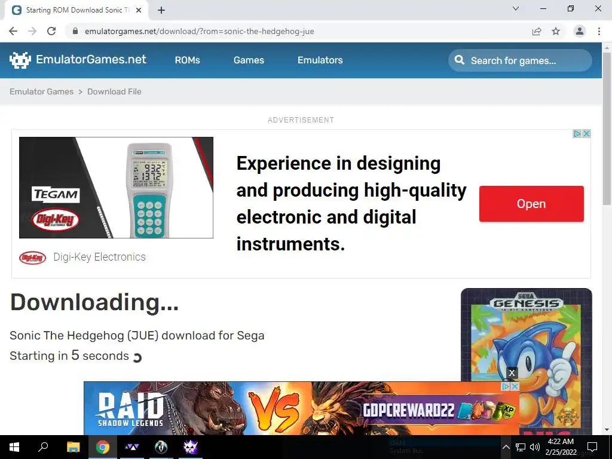
Task: Open File Explorer from taskbar
Action: click(x=73, y=447)
